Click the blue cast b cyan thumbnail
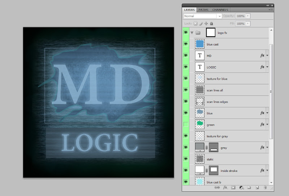The height and width of the screenshot is (196, 289). pos(200,181)
